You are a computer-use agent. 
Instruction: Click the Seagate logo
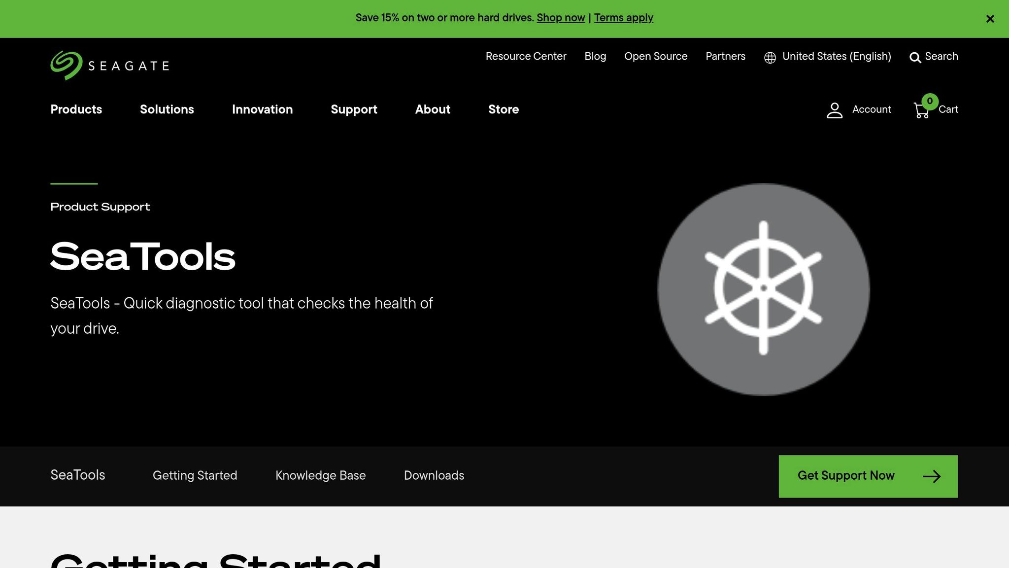109,66
